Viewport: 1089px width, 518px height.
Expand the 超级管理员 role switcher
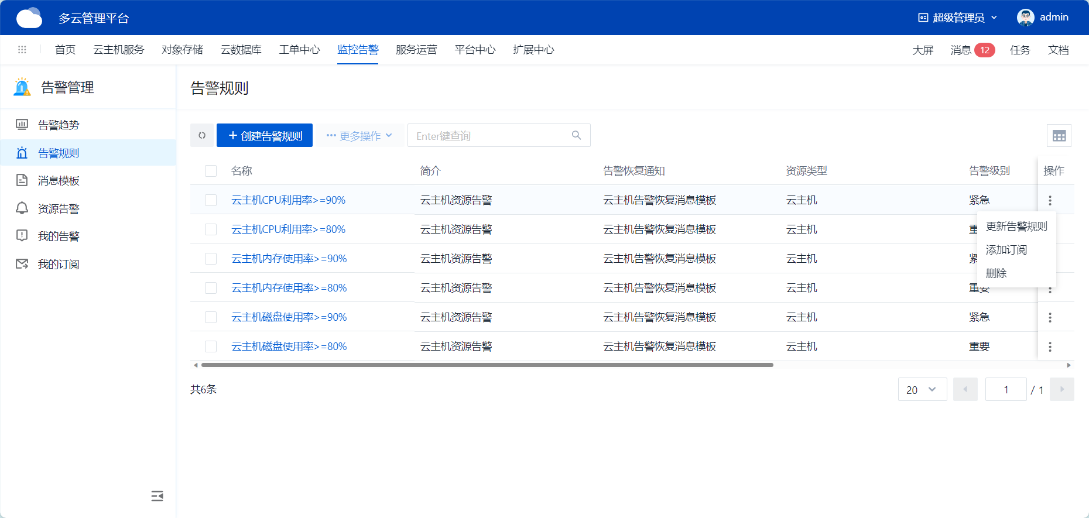click(958, 18)
